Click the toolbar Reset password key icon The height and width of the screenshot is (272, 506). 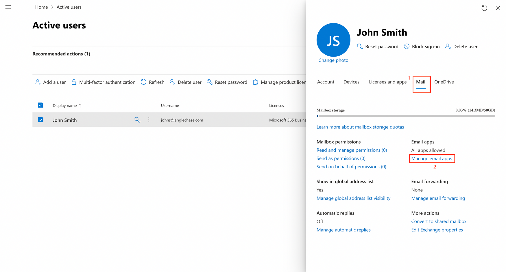(210, 82)
